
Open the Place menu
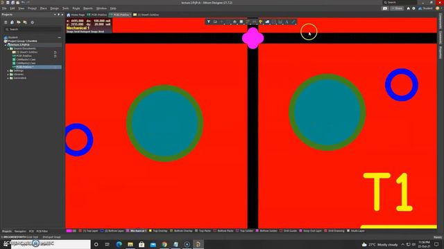[x=43, y=8]
